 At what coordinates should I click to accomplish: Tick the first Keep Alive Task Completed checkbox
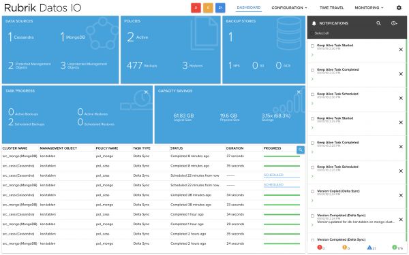click(x=312, y=70)
